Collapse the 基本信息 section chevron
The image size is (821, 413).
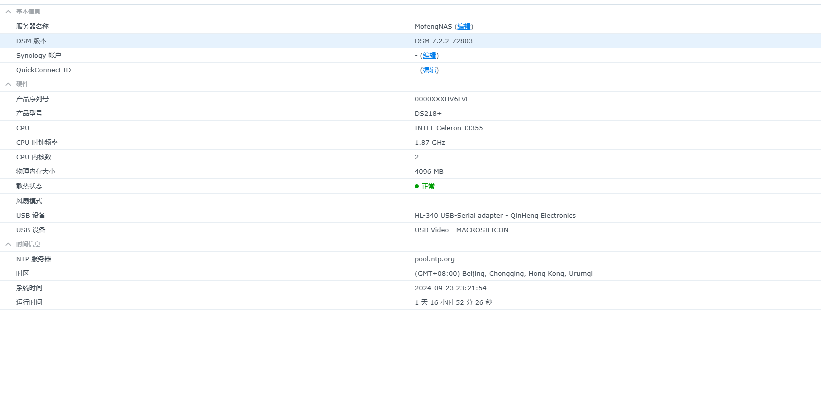click(8, 12)
